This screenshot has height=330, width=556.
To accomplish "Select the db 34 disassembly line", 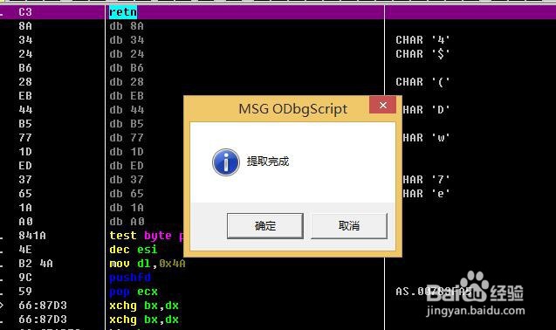I will pyautogui.click(x=127, y=40).
